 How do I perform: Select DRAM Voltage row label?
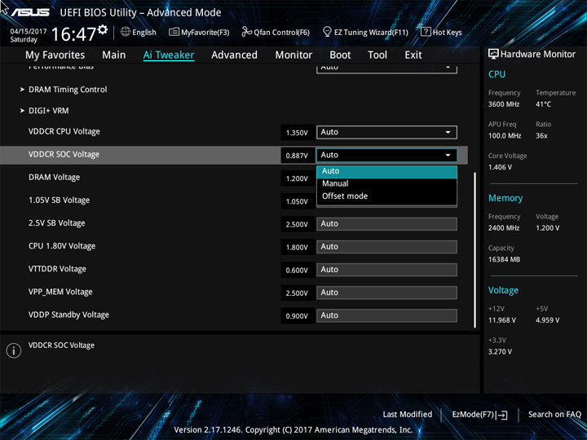55,178
